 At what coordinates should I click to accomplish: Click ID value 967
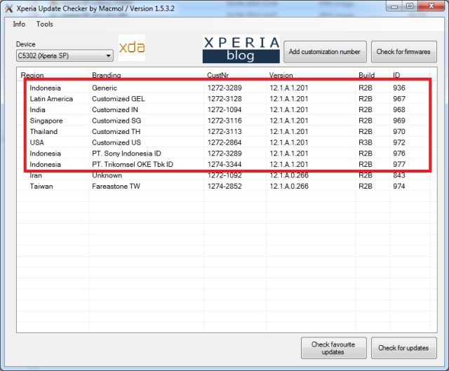click(x=399, y=99)
